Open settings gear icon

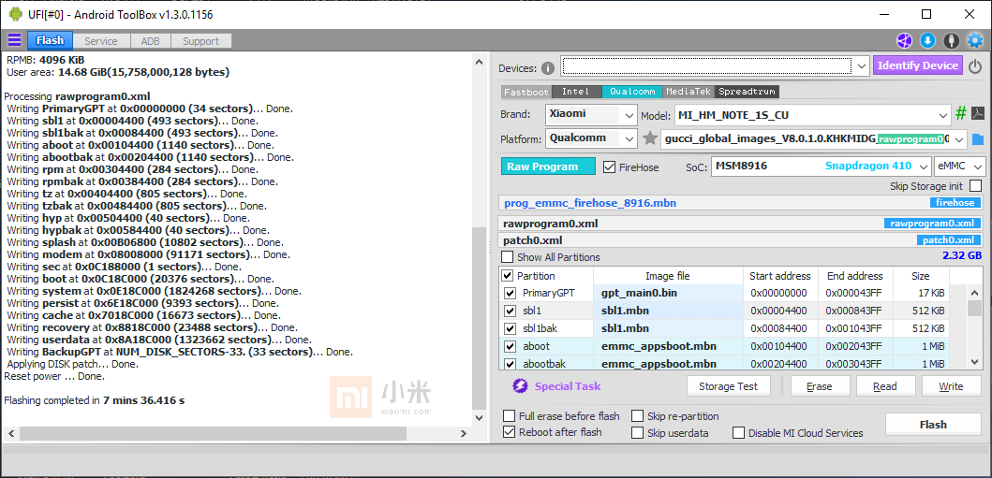(975, 41)
